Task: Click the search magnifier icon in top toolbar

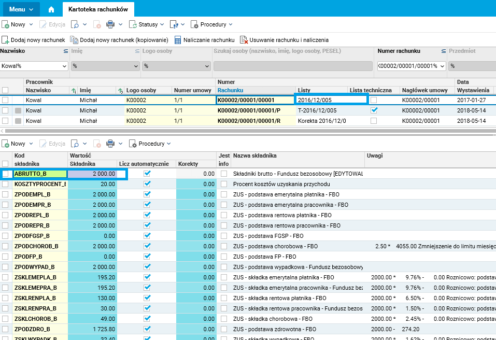Action: [75, 24]
